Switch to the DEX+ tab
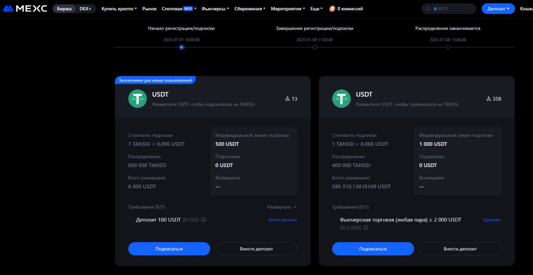This screenshot has width=533, height=275. [x=85, y=8]
